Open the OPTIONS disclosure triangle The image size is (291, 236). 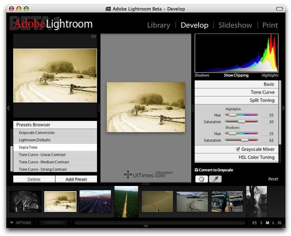[11, 223]
